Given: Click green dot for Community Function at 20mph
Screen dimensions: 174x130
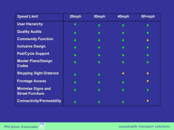Looking at the screenshot, I should 75,40.
